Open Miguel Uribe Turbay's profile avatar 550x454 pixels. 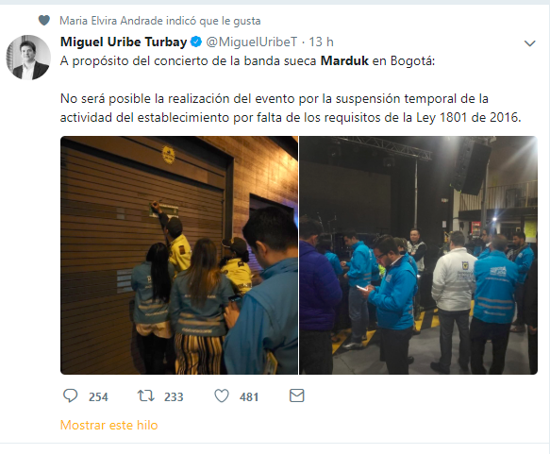pos(28,58)
